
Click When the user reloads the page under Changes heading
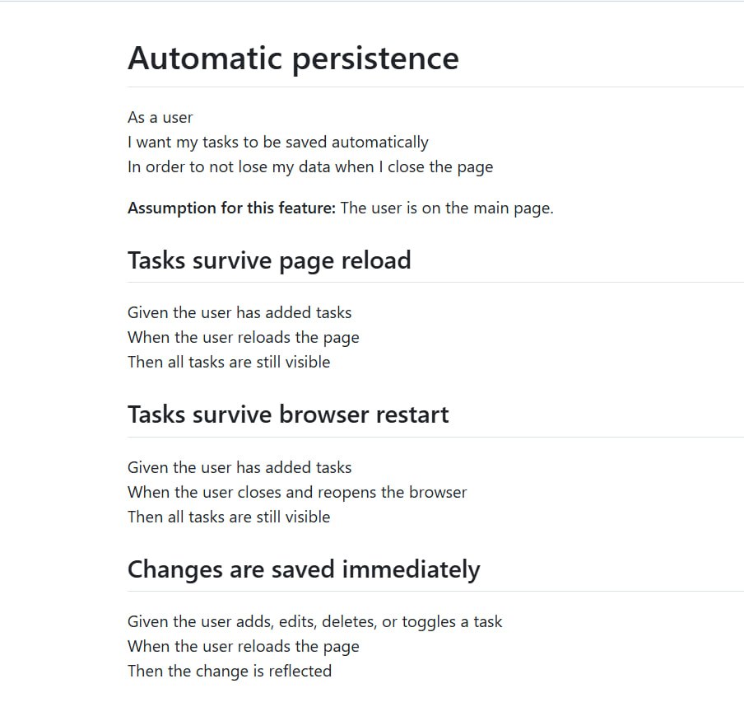click(x=244, y=647)
